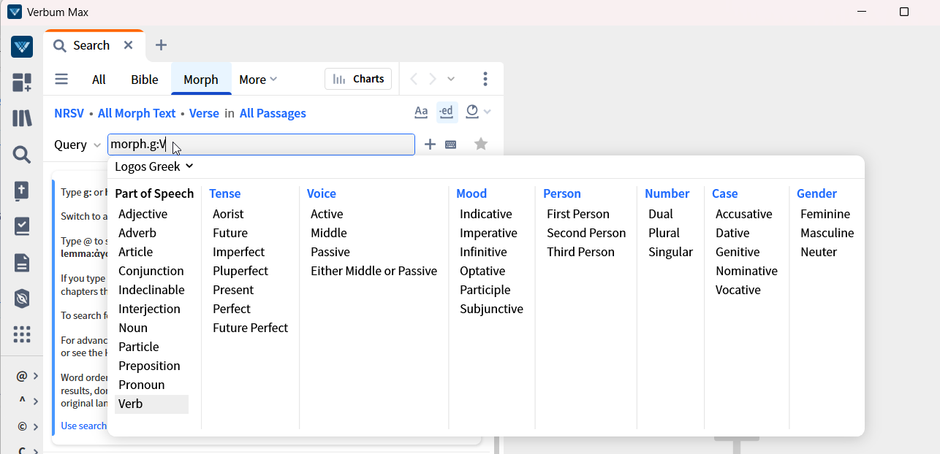Open the on-screen keyboard icon beside query
Viewport: 940px width, 454px height.
coord(451,145)
